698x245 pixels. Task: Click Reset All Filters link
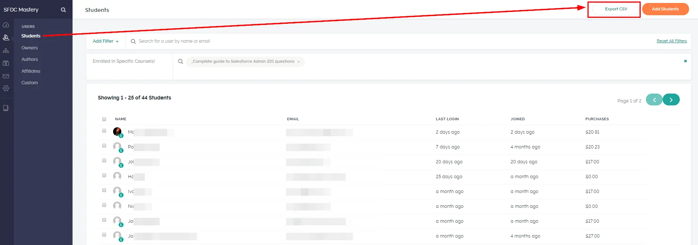[672, 41]
